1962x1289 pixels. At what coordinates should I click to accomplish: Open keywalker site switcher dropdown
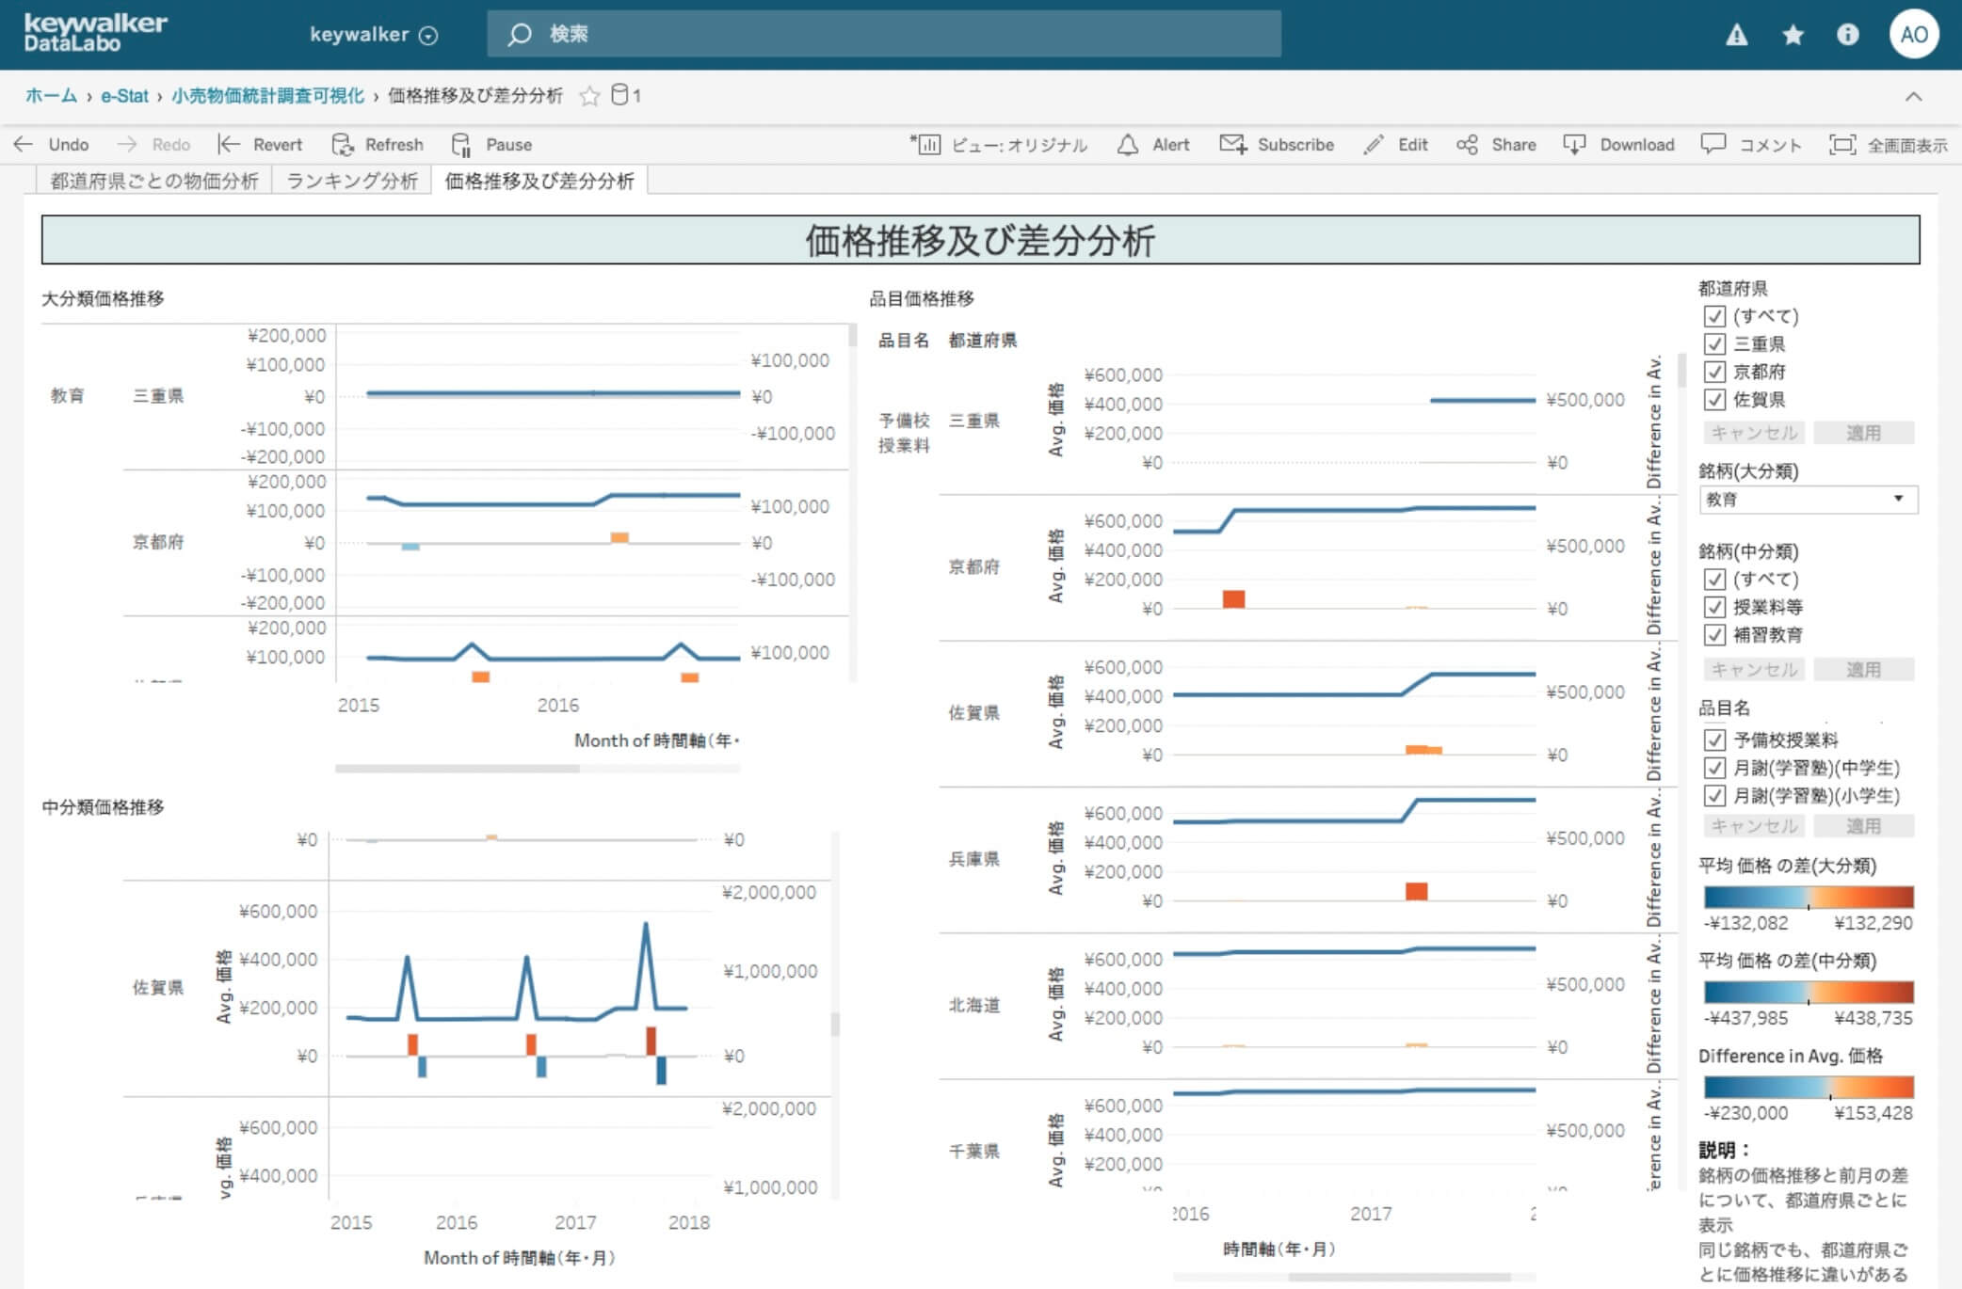374,35
